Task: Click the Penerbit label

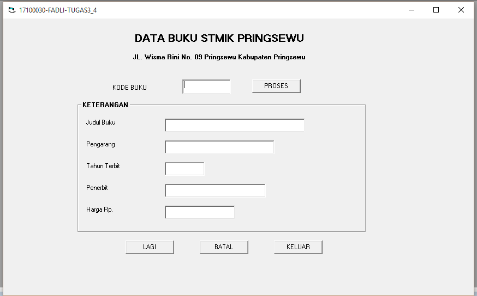Action: 97,188
